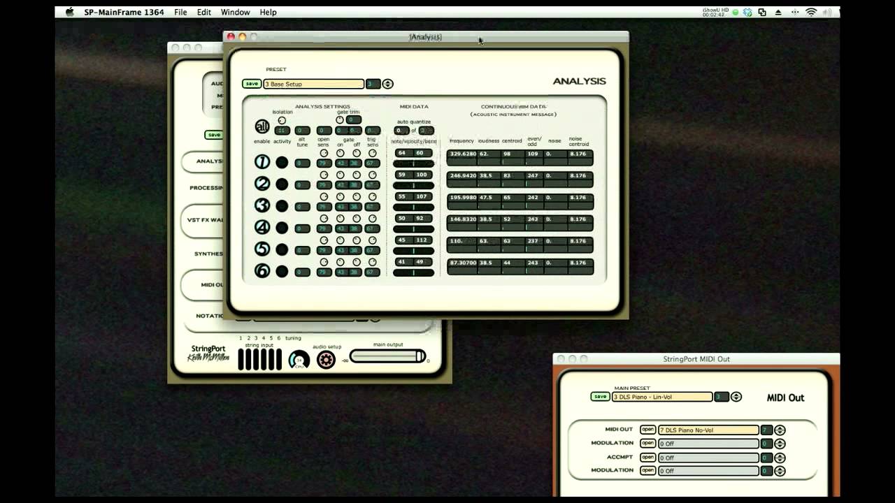Screen dimensions: 895x503
Task: Toggle the 'all' strings enable icon
Action: point(262,126)
